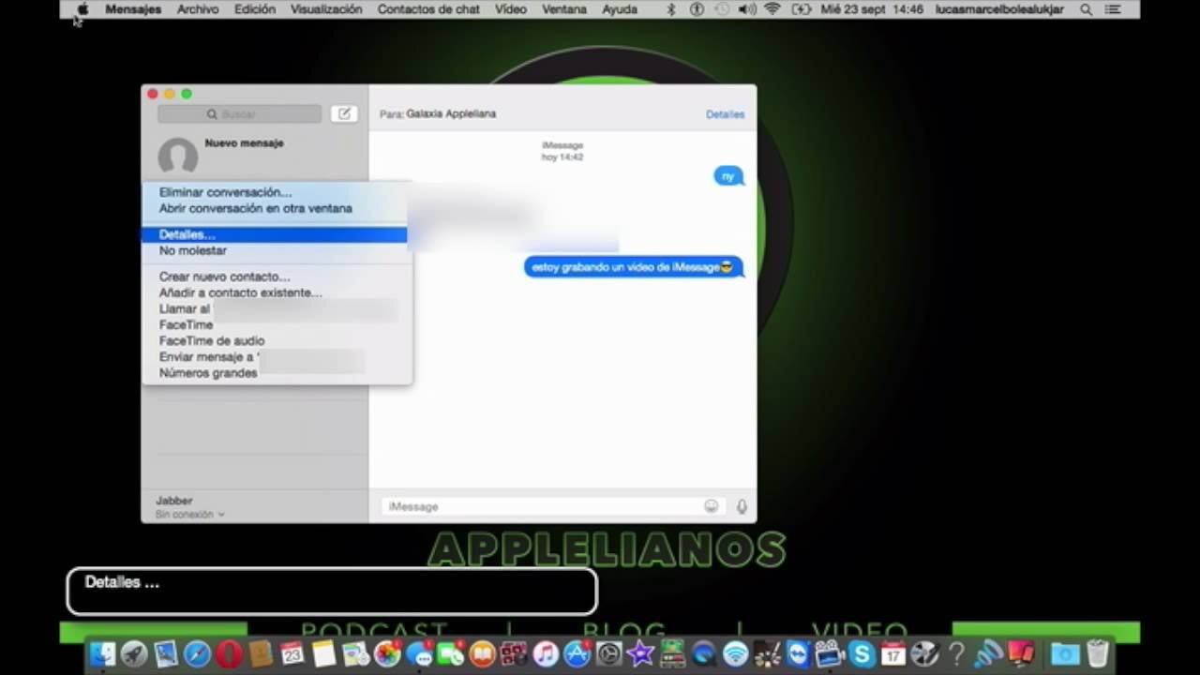Viewport: 1200px width, 675px height.
Task: Open App Store icon in Dock
Action: click(577, 654)
